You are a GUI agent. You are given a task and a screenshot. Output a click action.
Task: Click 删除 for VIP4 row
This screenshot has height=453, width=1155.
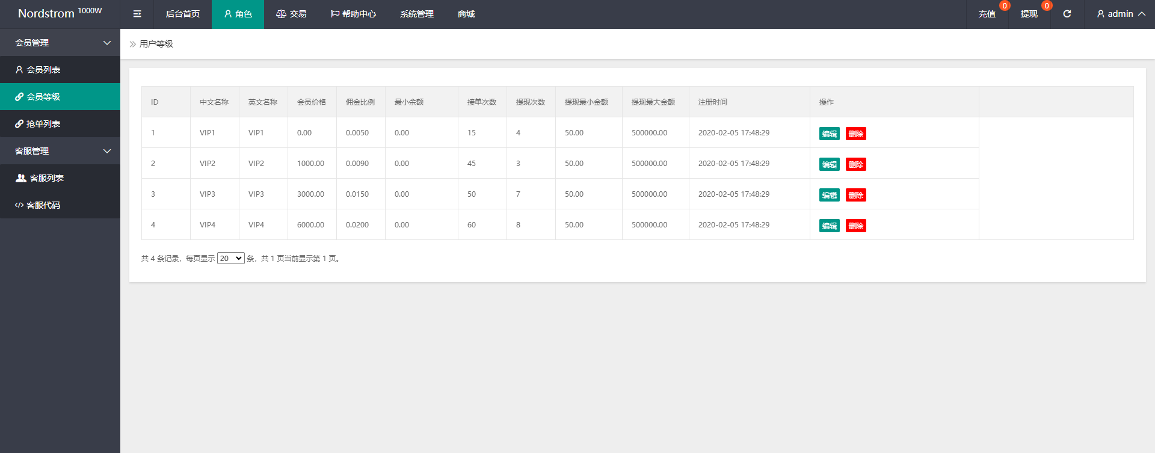[856, 226]
